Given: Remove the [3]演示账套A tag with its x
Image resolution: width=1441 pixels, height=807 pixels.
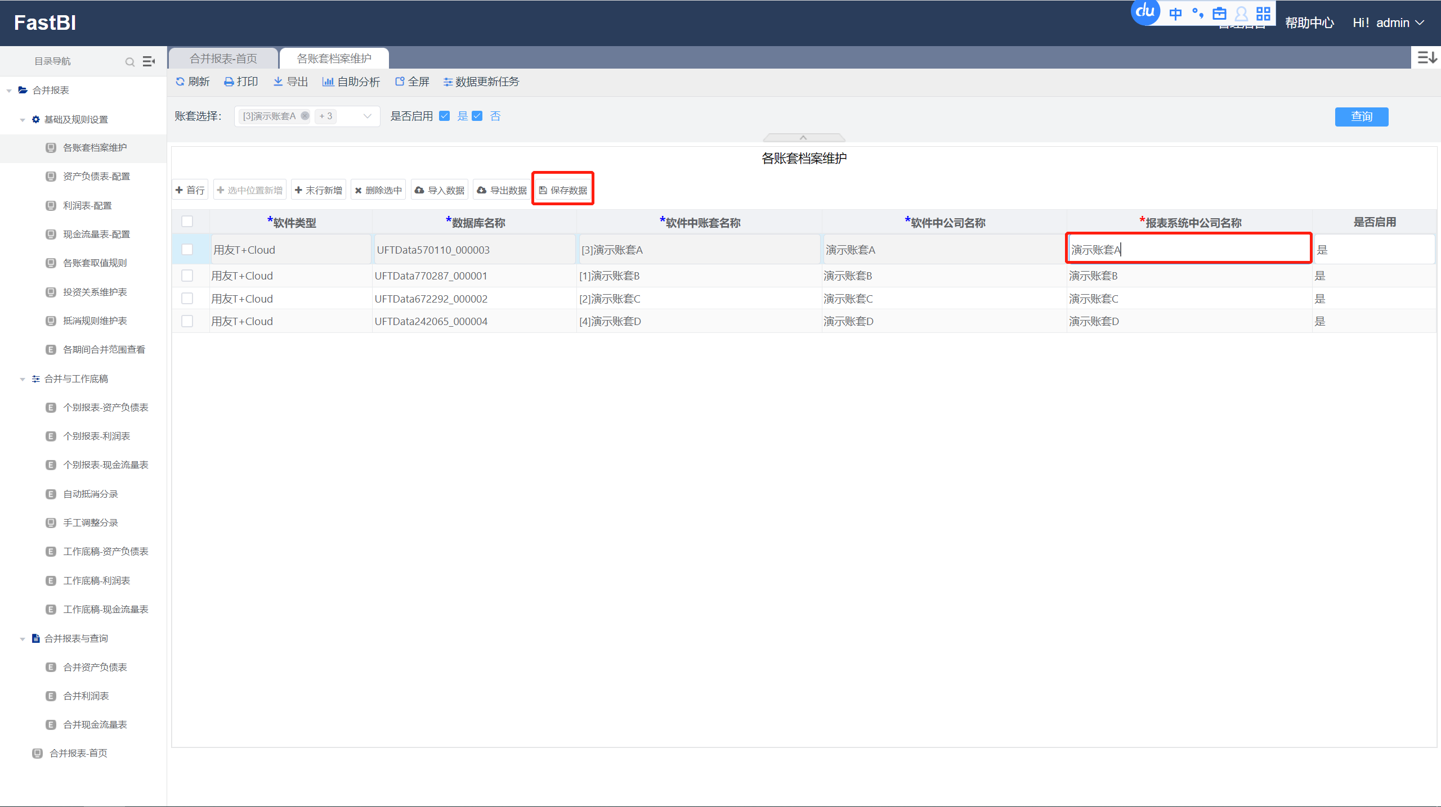Looking at the screenshot, I should 305,116.
